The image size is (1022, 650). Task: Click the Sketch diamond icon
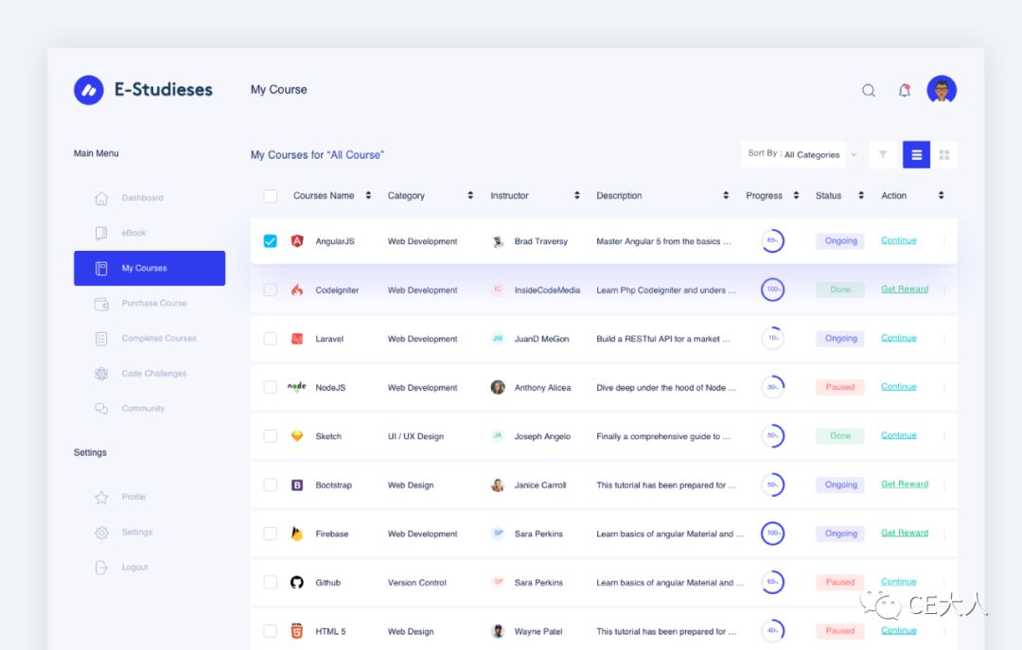[x=297, y=436]
